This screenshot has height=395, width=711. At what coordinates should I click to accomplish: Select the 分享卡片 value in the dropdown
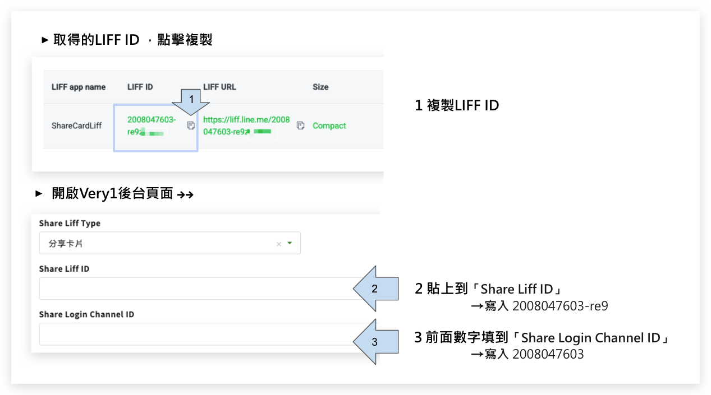(66, 244)
